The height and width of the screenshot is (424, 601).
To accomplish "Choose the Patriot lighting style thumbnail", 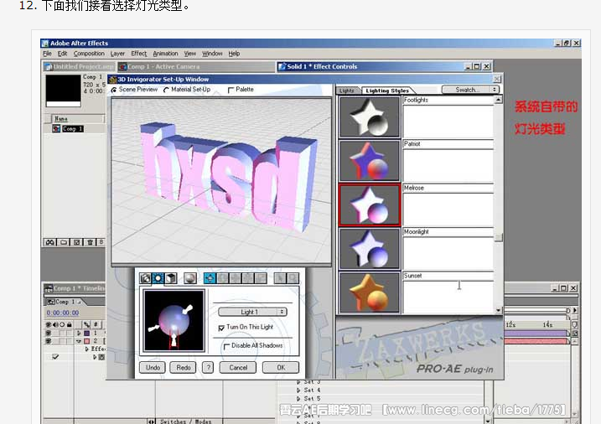I will click(x=370, y=161).
